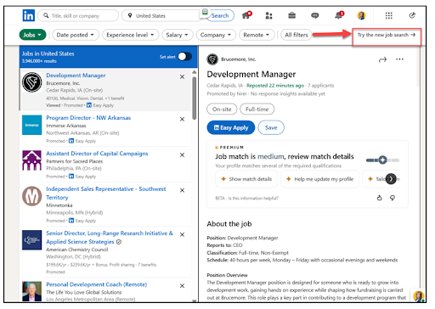Open floating profile avatar at bottom right
This screenshot has height=309, width=435.
(x=418, y=296)
